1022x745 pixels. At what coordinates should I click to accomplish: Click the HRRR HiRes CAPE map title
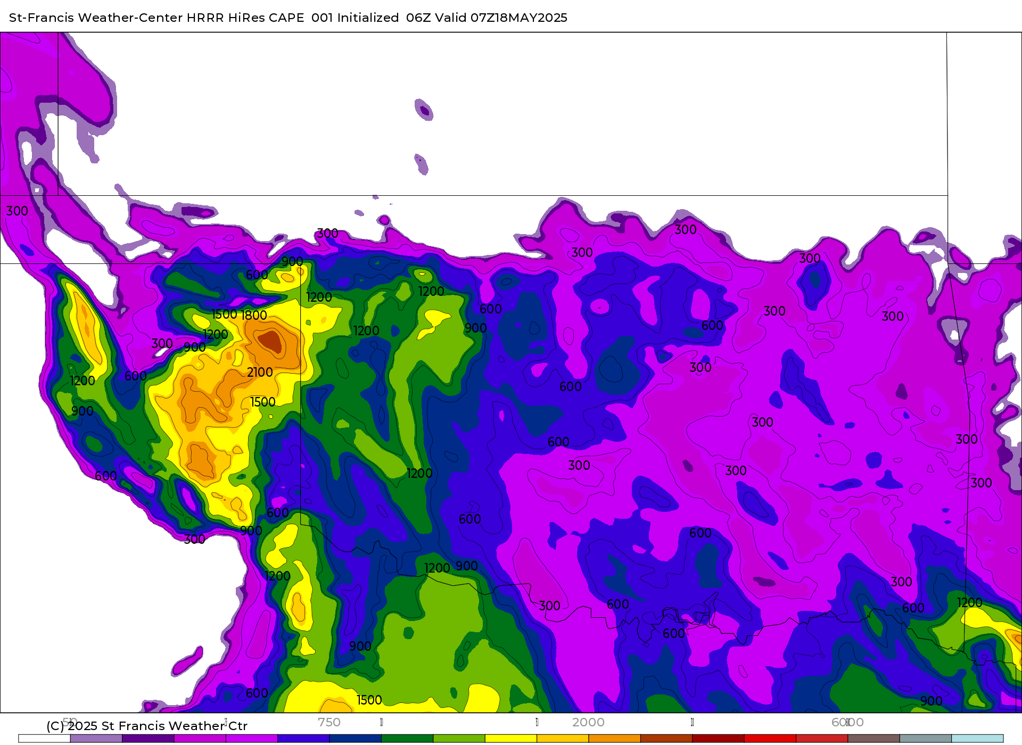(288, 18)
